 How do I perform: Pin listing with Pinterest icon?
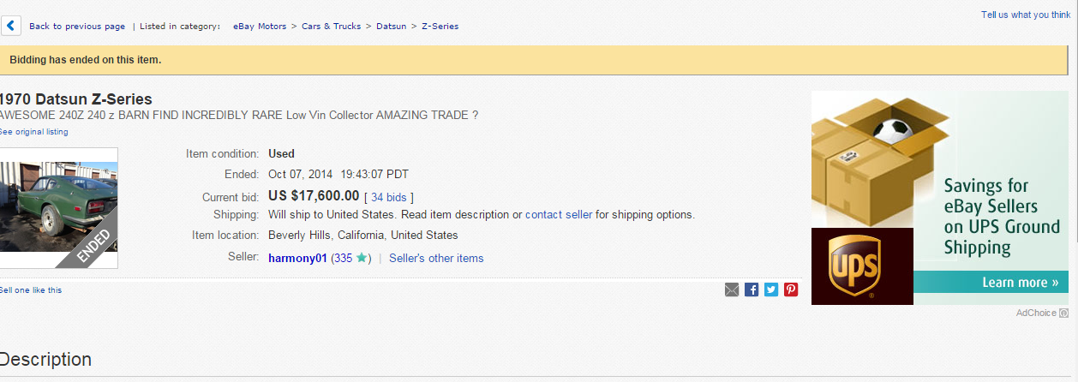pos(791,289)
